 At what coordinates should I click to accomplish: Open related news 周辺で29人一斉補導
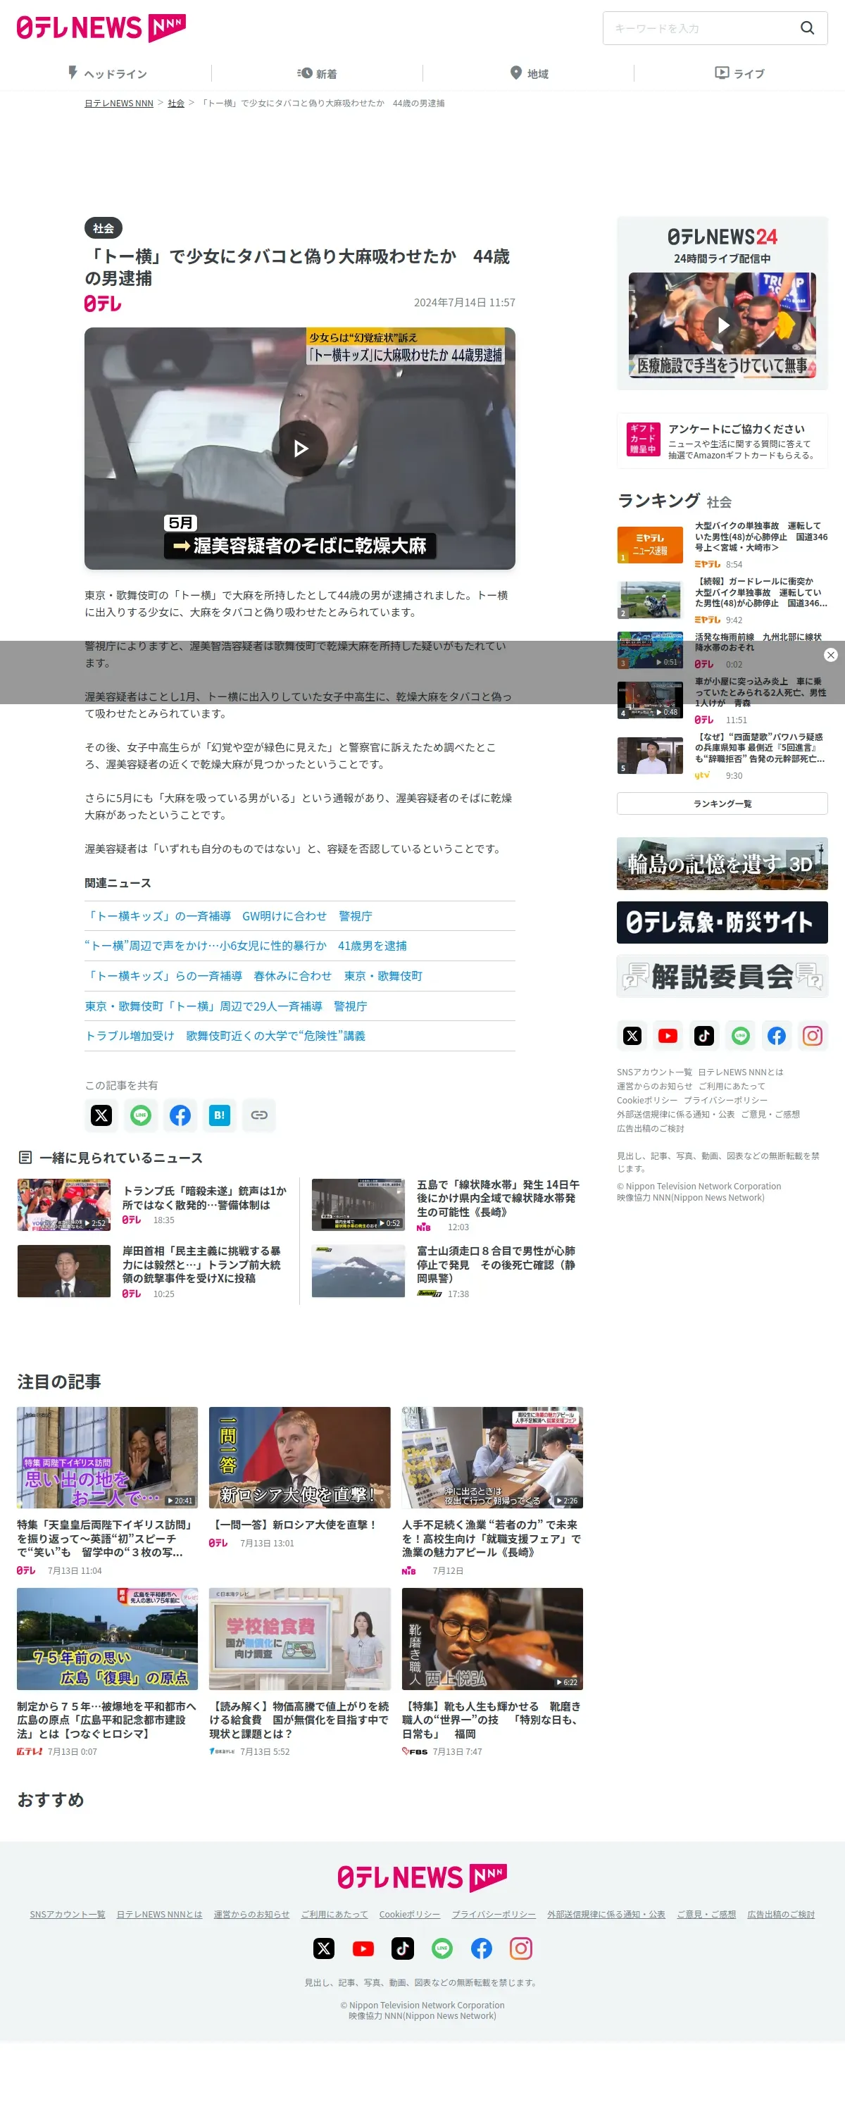[x=226, y=1006]
